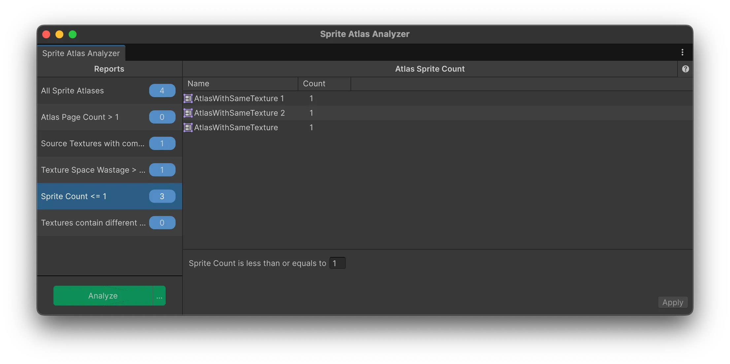Click the badge showing 4 atlases

pos(162,91)
